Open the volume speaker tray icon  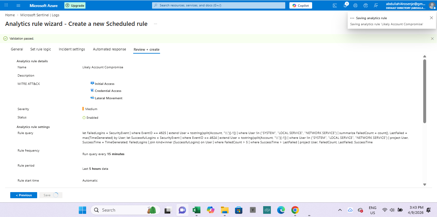click(x=392, y=210)
